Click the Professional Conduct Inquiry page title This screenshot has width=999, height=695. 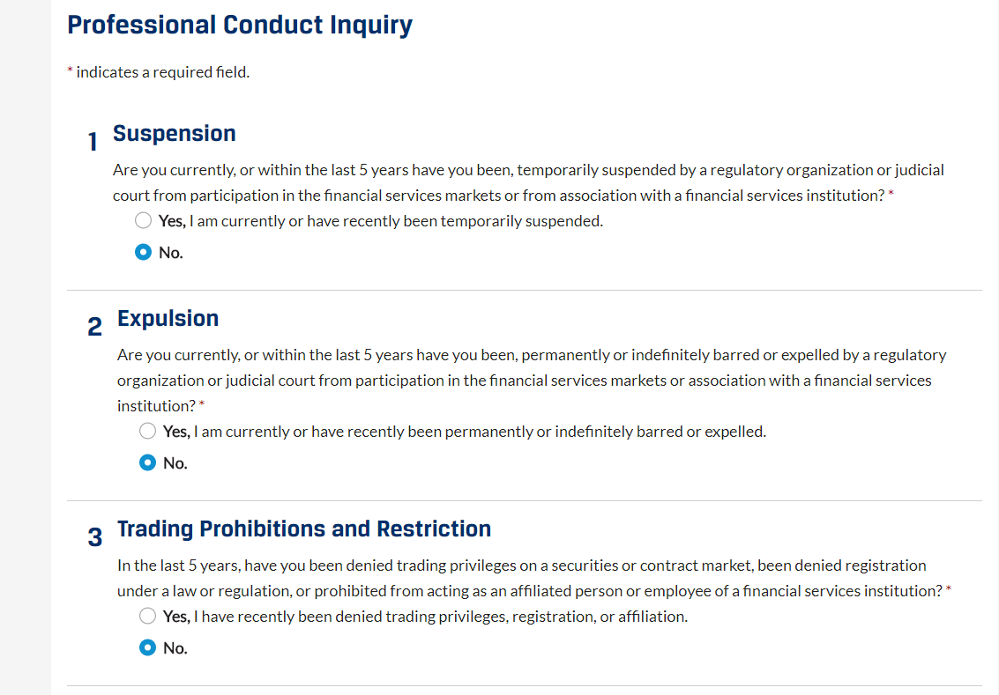tap(240, 26)
